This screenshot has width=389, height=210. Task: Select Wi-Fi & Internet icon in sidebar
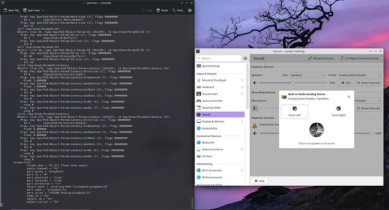(198, 171)
